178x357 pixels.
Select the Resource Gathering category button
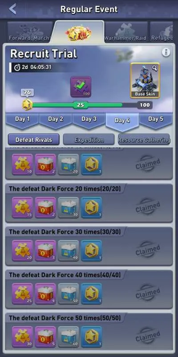click(x=144, y=139)
